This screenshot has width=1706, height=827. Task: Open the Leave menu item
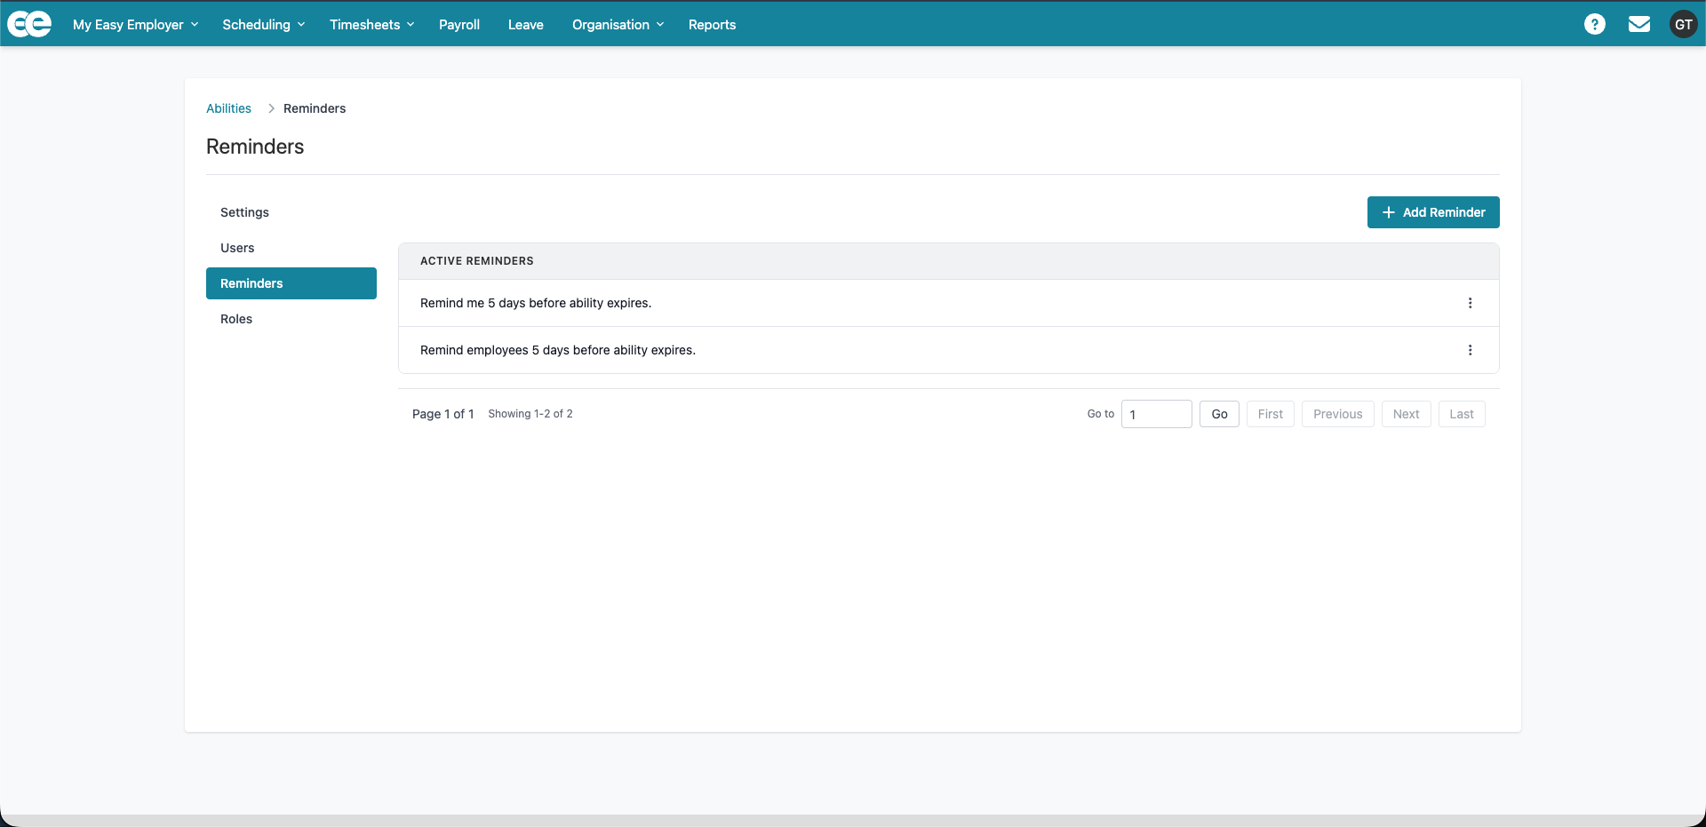(x=526, y=25)
